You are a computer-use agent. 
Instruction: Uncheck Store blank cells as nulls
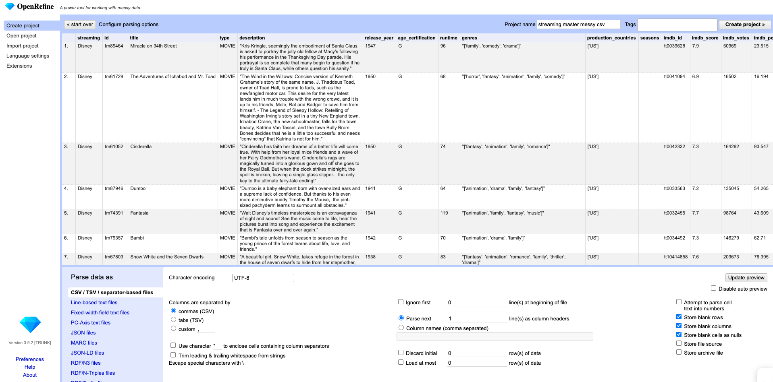click(x=679, y=335)
